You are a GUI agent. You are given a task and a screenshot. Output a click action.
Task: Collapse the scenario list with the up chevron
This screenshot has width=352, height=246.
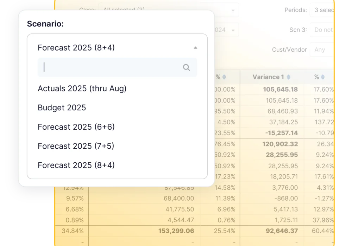(195, 47)
